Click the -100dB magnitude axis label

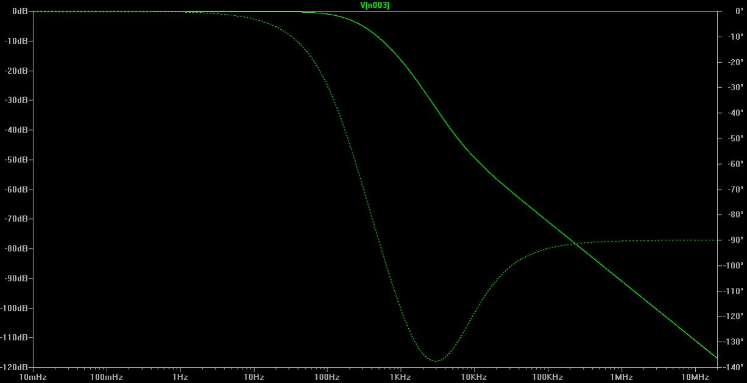click(15, 308)
